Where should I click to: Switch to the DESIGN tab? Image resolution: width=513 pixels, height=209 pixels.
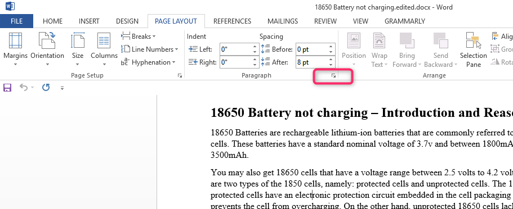click(x=127, y=21)
